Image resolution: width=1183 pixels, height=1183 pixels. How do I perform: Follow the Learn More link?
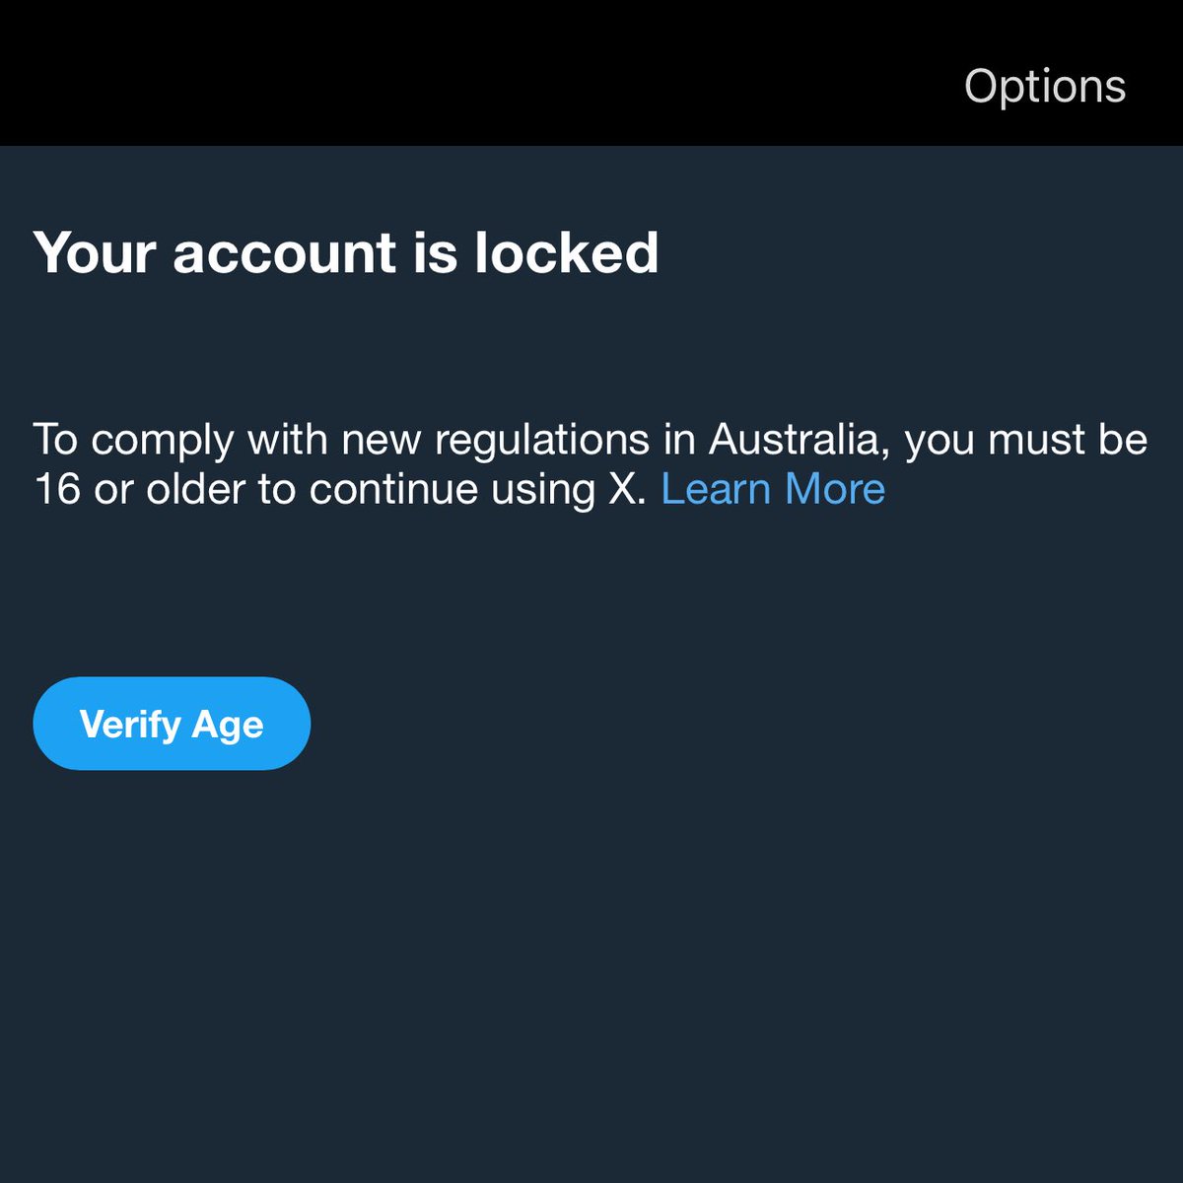pyautogui.click(x=773, y=489)
